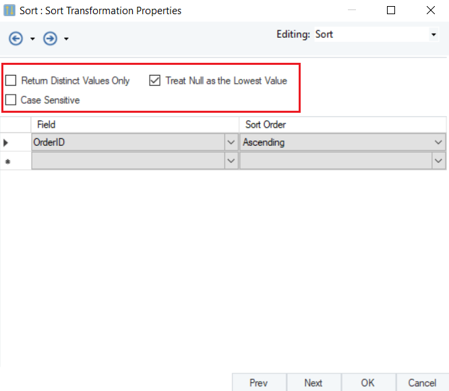Enable the Case Sensitive checkbox
The width and height of the screenshot is (449, 391).
pyautogui.click(x=11, y=100)
